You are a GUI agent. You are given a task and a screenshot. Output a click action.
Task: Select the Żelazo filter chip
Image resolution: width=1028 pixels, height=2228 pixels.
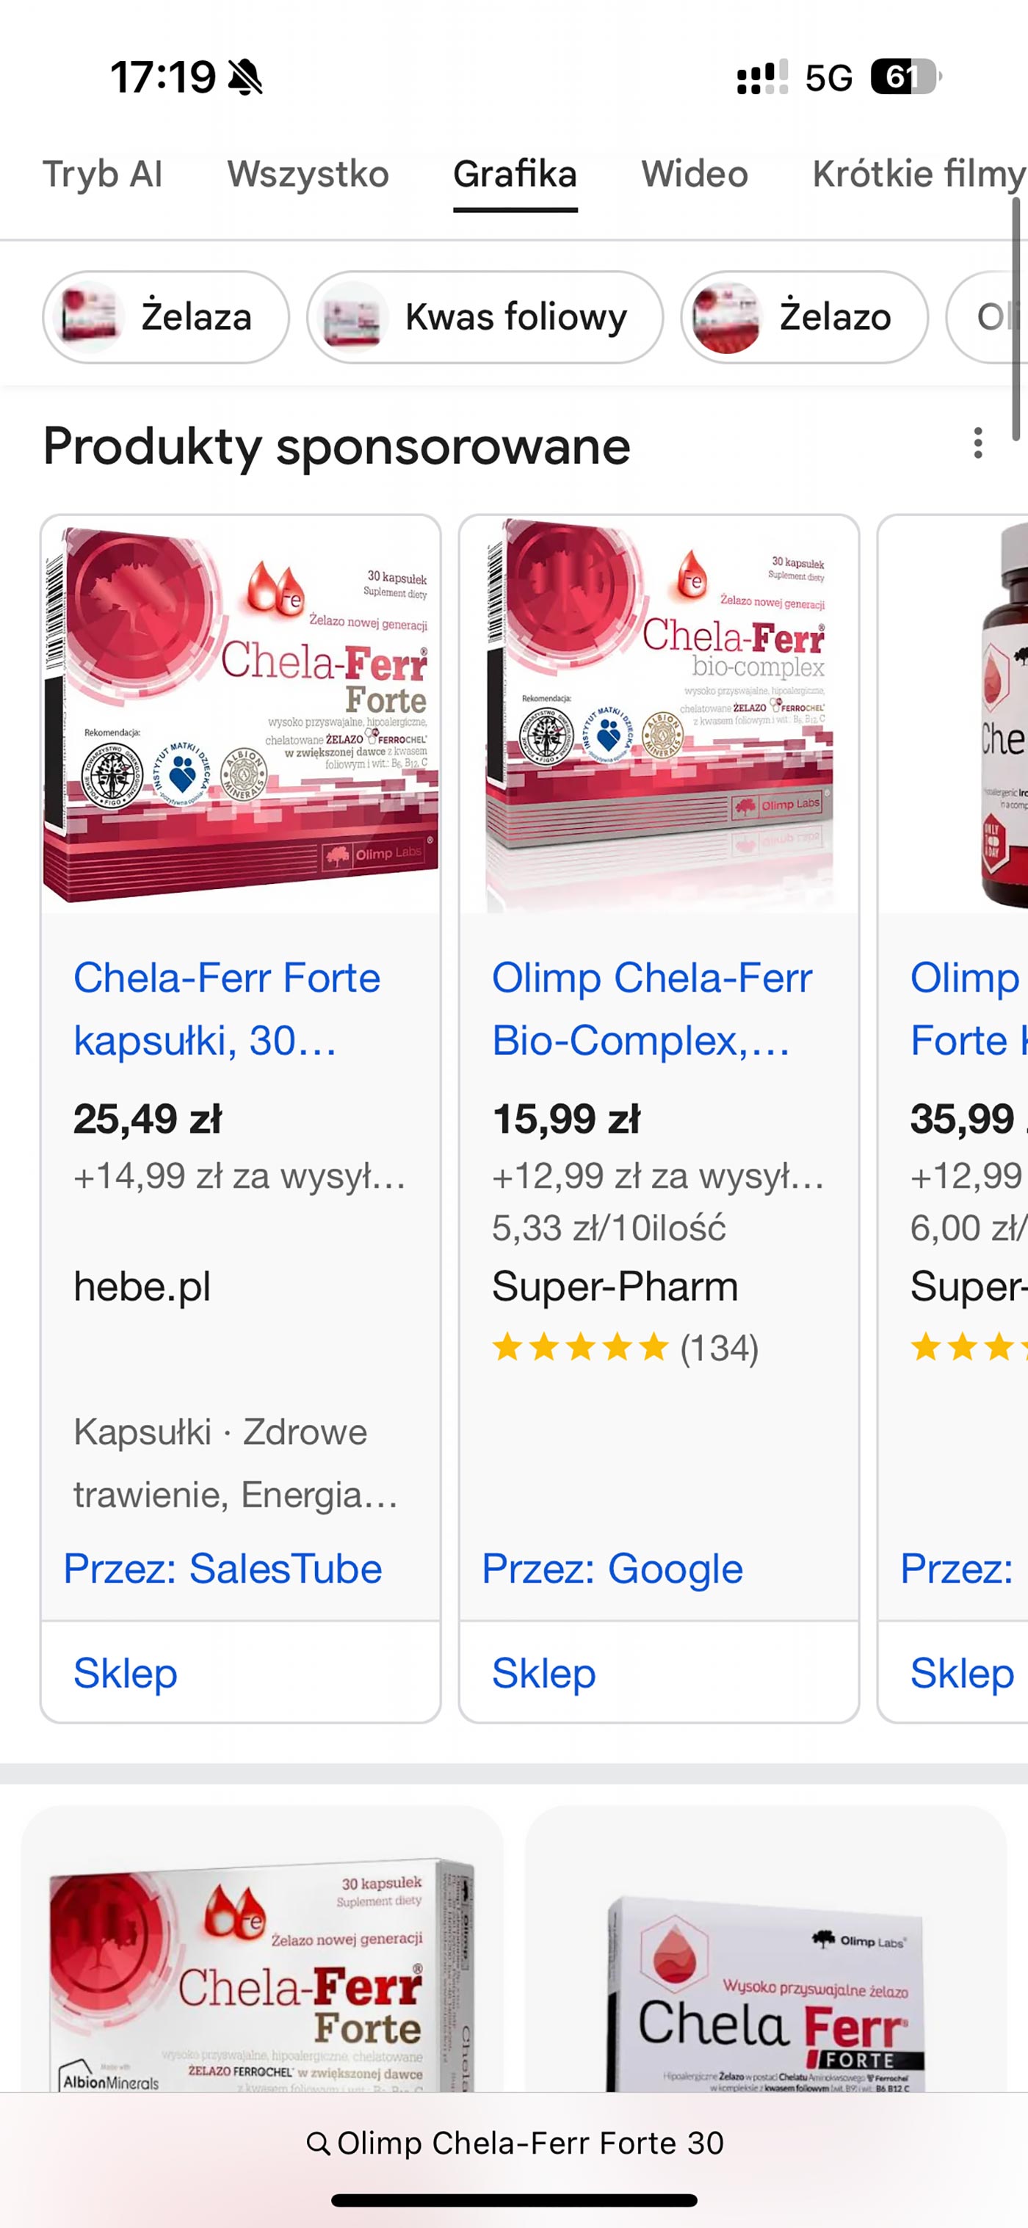tap(804, 317)
